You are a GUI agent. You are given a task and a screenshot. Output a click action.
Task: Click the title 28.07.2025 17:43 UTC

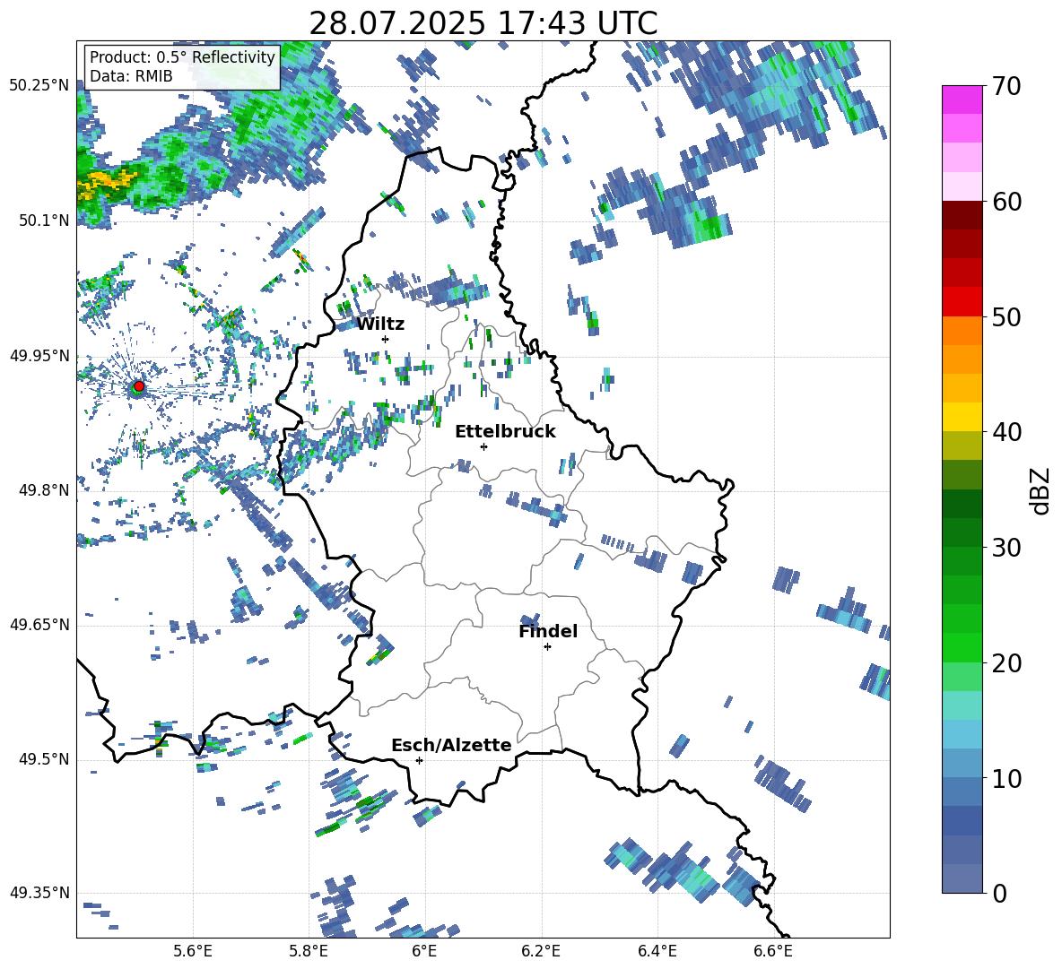pos(483,23)
